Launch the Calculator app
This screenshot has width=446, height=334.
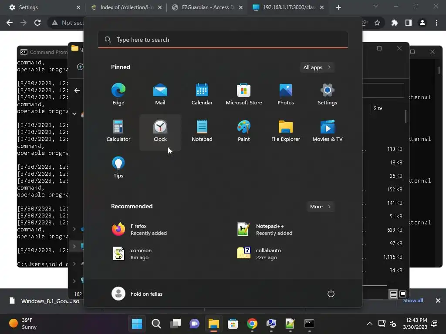[118, 131]
